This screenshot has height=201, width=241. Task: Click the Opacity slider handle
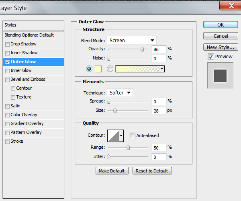[142, 49]
